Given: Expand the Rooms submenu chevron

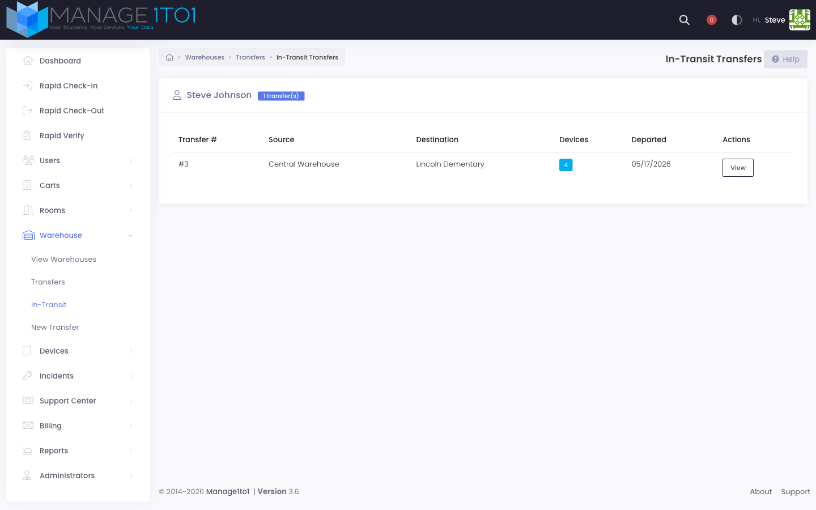Looking at the screenshot, I should 131,211.
